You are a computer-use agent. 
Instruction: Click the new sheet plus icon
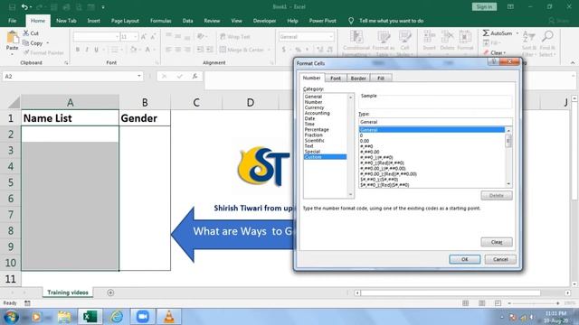(110, 292)
